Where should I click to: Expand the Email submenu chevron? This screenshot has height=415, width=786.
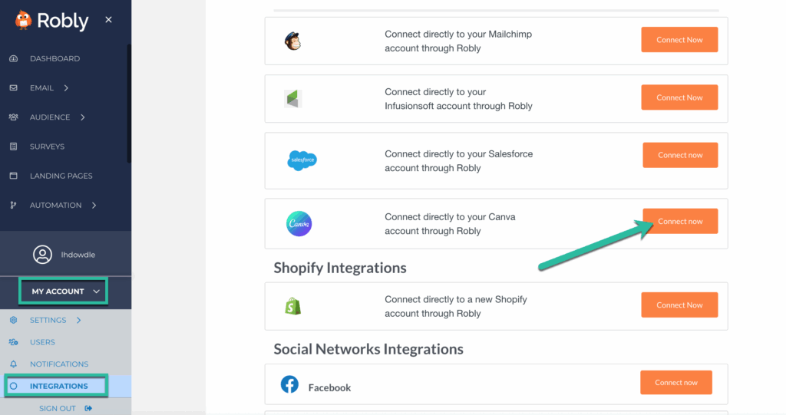(x=66, y=87)
